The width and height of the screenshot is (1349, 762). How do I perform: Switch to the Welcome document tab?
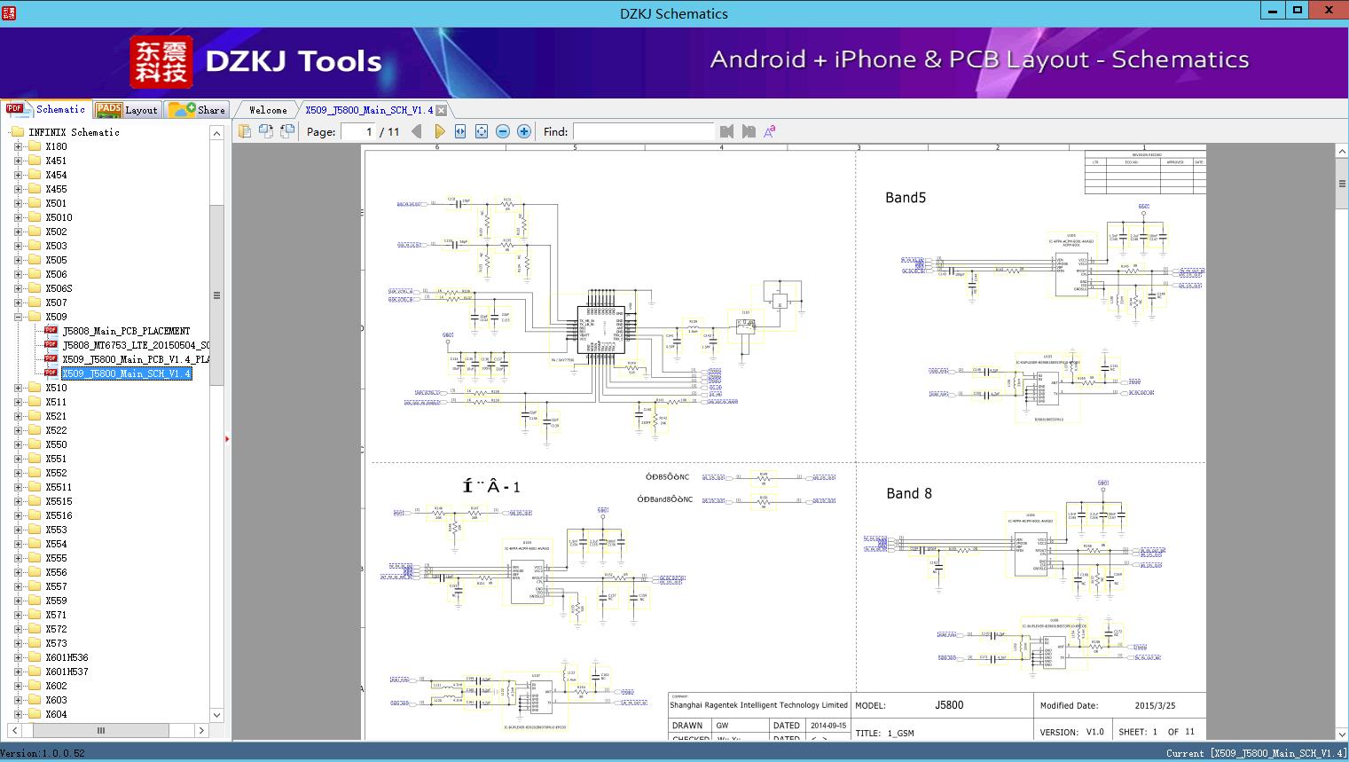tap(268, 110)
